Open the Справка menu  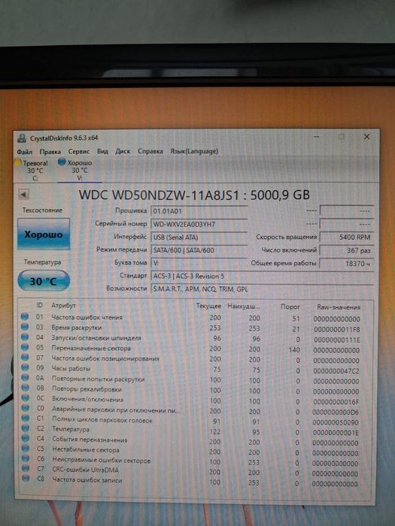tap(150, 151)
